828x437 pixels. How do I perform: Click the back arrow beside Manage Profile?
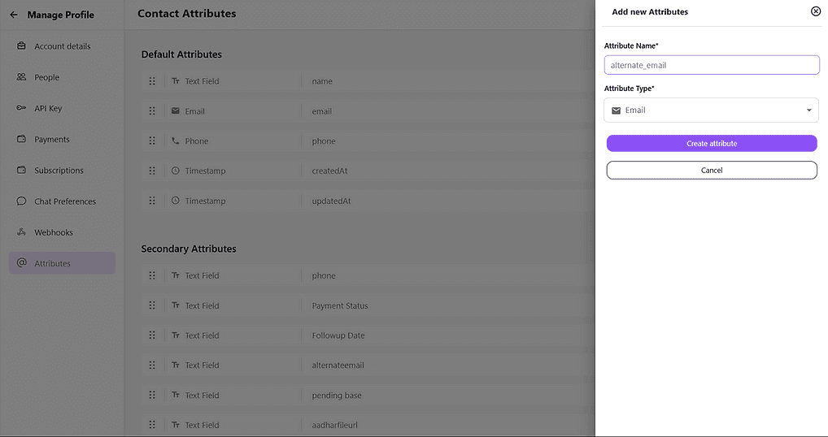tap(14, 15)
